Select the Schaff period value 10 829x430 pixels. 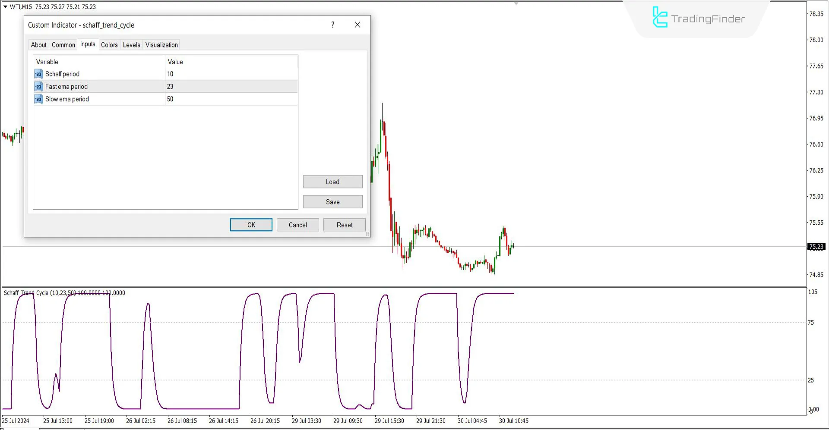tap(170, 74)
